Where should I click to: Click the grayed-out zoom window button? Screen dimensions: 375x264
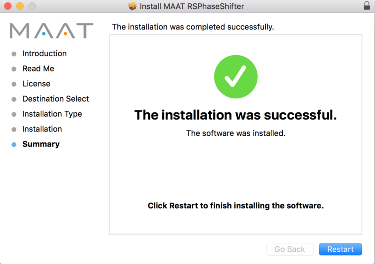pos(32,7)
